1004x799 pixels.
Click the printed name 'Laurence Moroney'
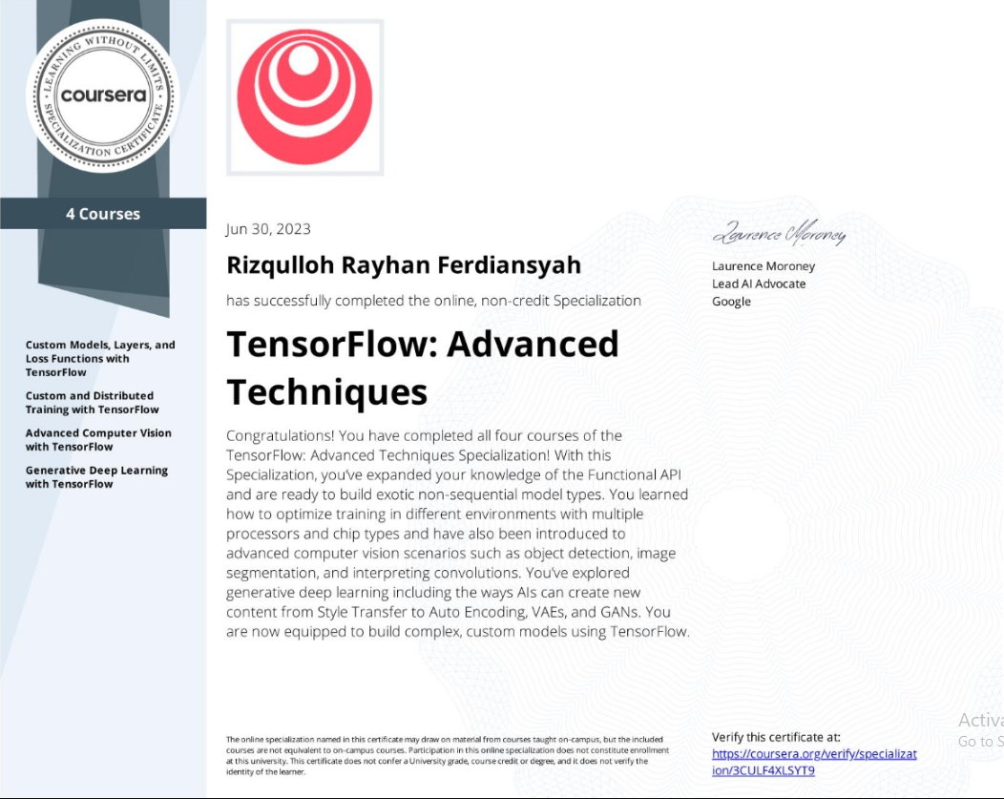click(x=763, y=266)
